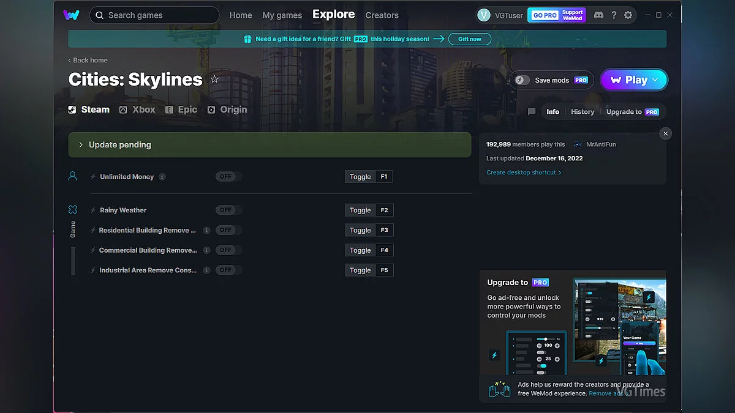Click the Xbox platform logo icon

point(123,110)
